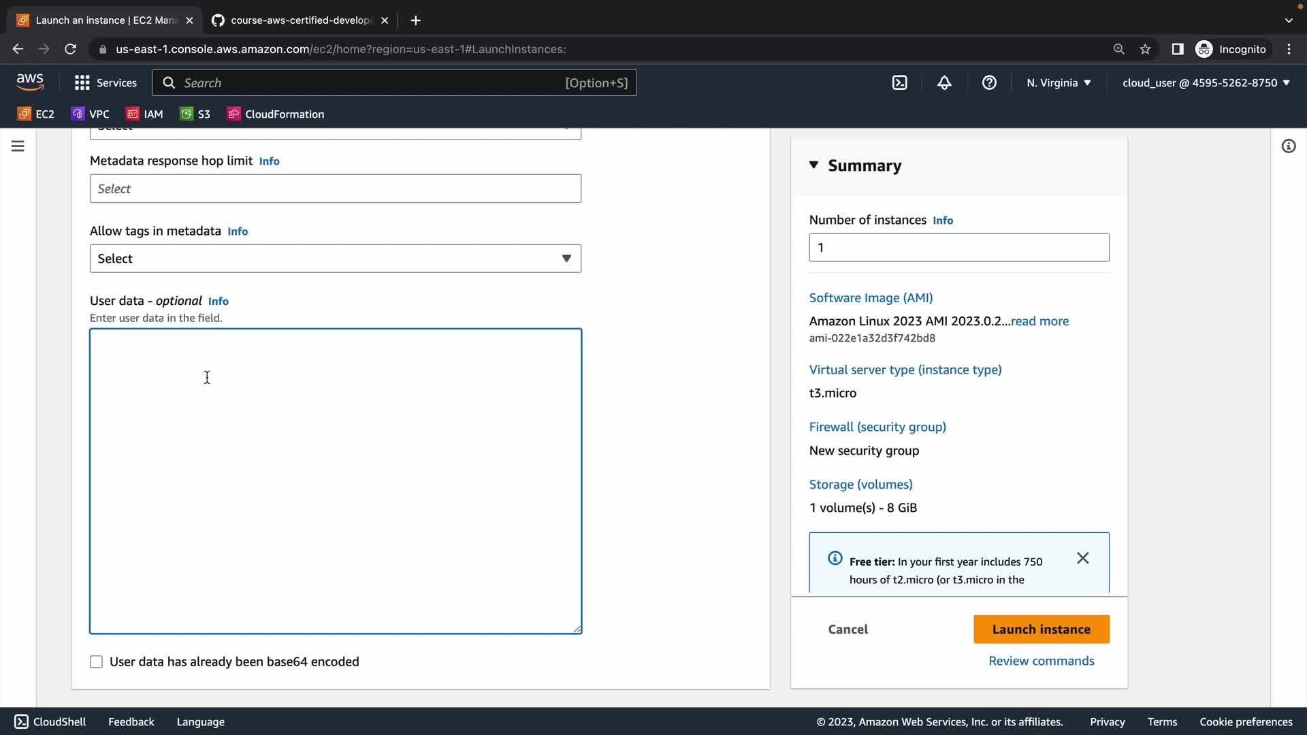1307x735 pixels.
Task: Open the S3 favorites shortcut
Action: pyautogui.click(x=195, y=114)
